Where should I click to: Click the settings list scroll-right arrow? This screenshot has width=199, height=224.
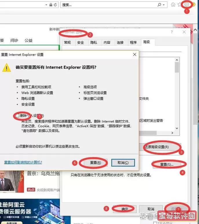172,133
